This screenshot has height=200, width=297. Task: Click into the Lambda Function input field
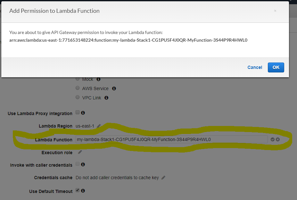click(171, 139)
